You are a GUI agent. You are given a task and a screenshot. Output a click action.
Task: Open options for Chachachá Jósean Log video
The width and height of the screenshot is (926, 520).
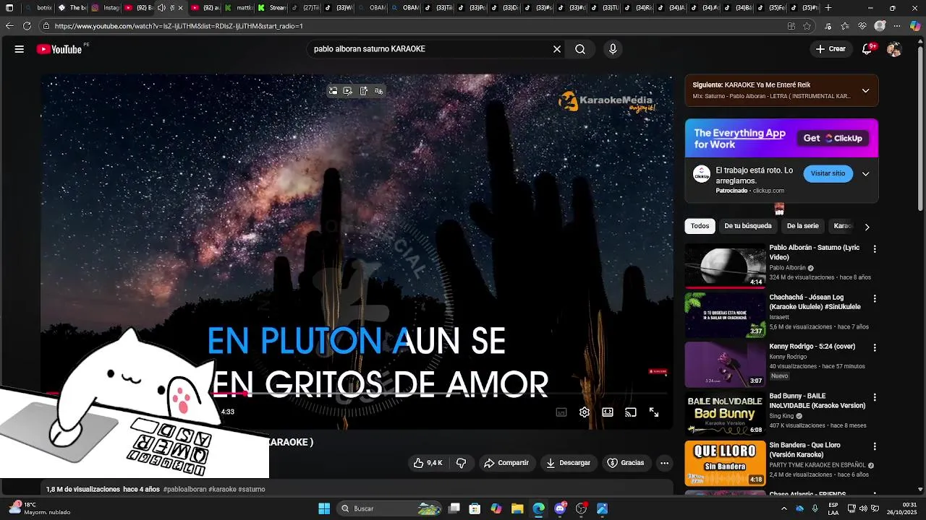tap(875, 298)
